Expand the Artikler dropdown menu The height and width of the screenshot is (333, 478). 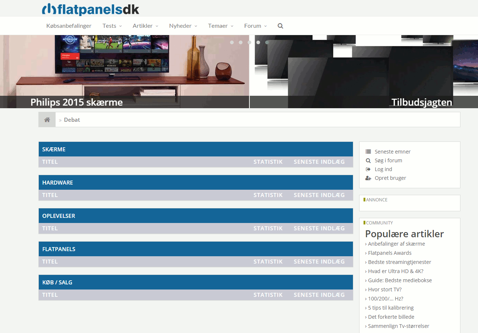(145, 26)
